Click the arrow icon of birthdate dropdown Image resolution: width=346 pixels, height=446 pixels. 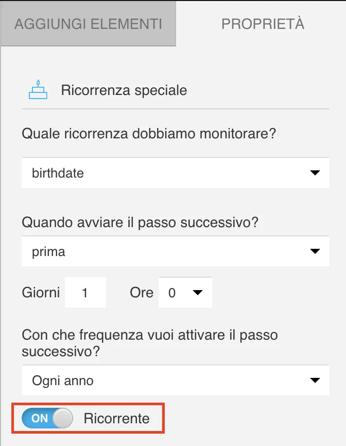tap(315, 172)
